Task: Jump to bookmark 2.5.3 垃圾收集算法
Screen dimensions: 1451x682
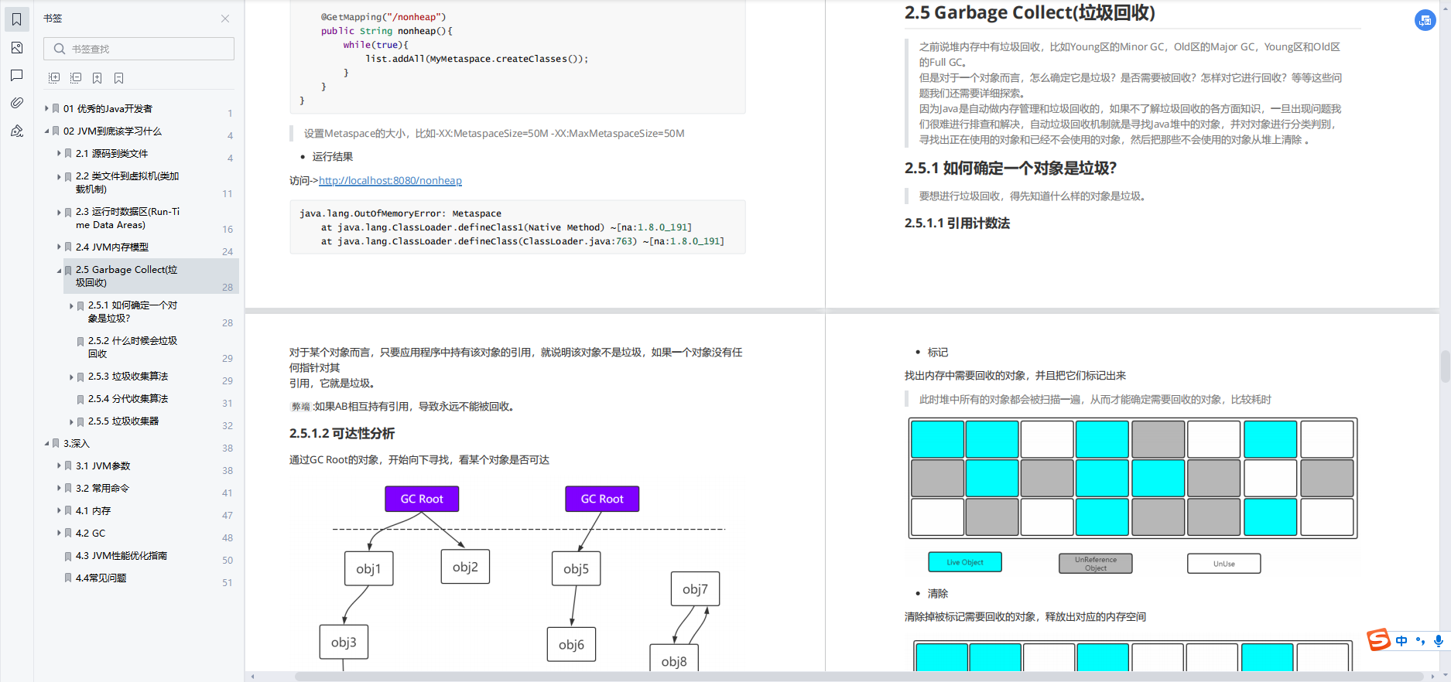Action: click(x=128, y=377)
